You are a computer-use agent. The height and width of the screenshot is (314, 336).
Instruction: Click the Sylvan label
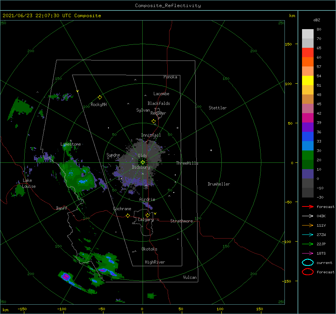pyautogui.click(x=143, y=110)
